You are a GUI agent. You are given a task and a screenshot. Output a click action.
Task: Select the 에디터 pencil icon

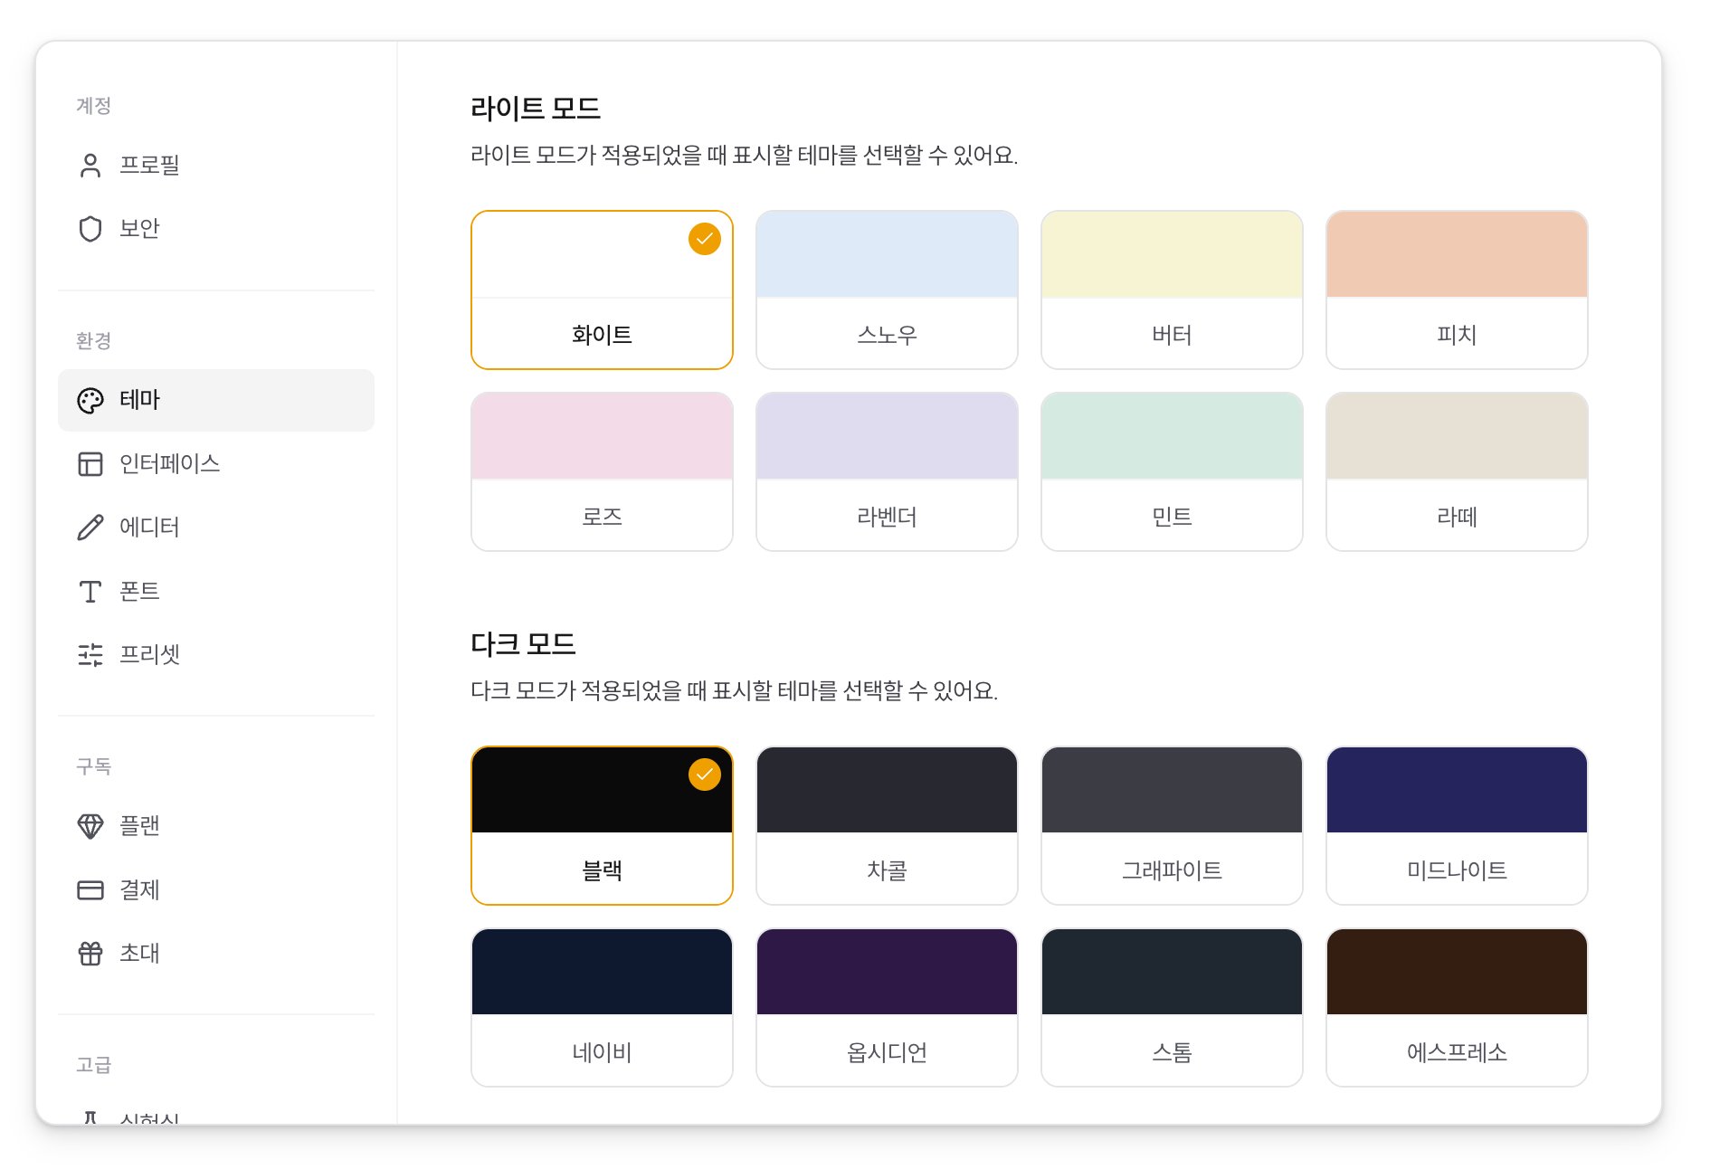[90, 527]
